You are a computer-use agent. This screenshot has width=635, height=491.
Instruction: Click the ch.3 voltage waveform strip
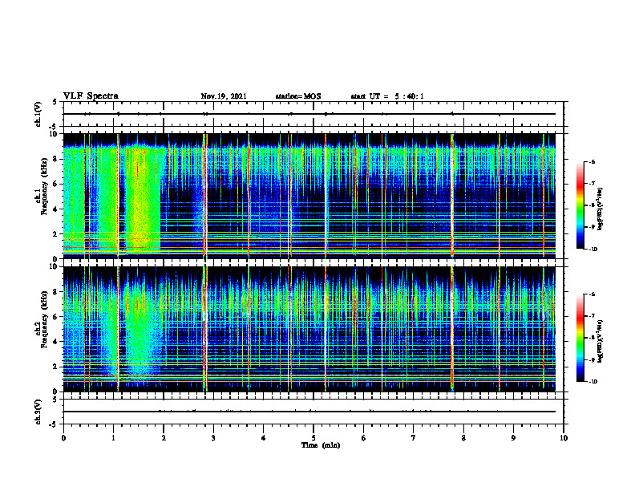(x=313, y=412)
